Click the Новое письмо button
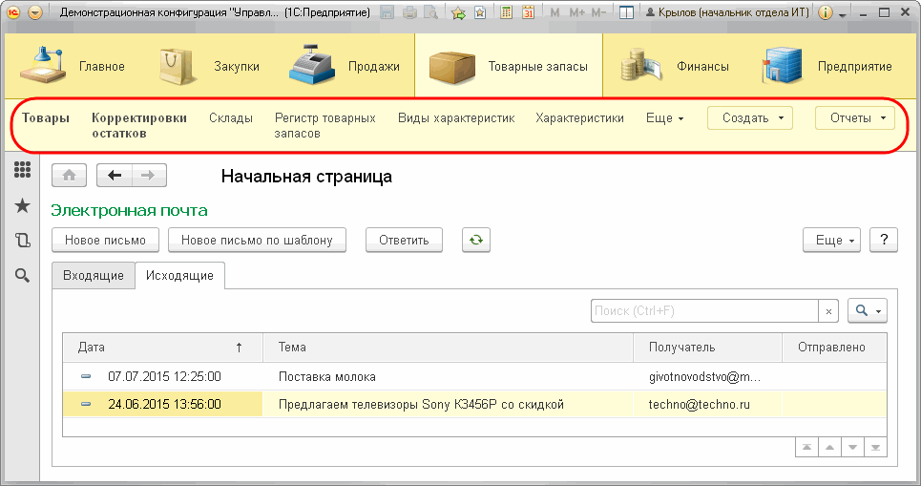 pos(105,240)
